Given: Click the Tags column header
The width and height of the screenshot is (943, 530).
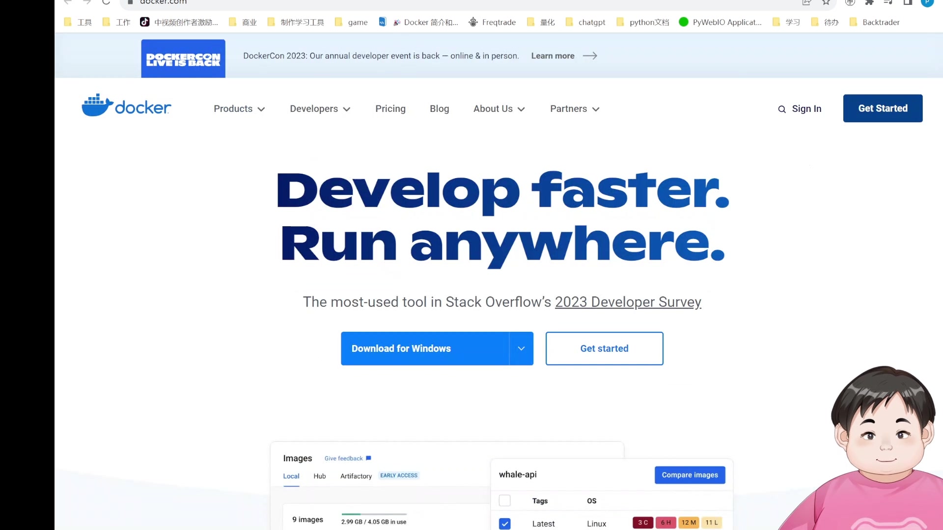Looking at the screenshot, I should pyautogui.click(x=540, y=501).
